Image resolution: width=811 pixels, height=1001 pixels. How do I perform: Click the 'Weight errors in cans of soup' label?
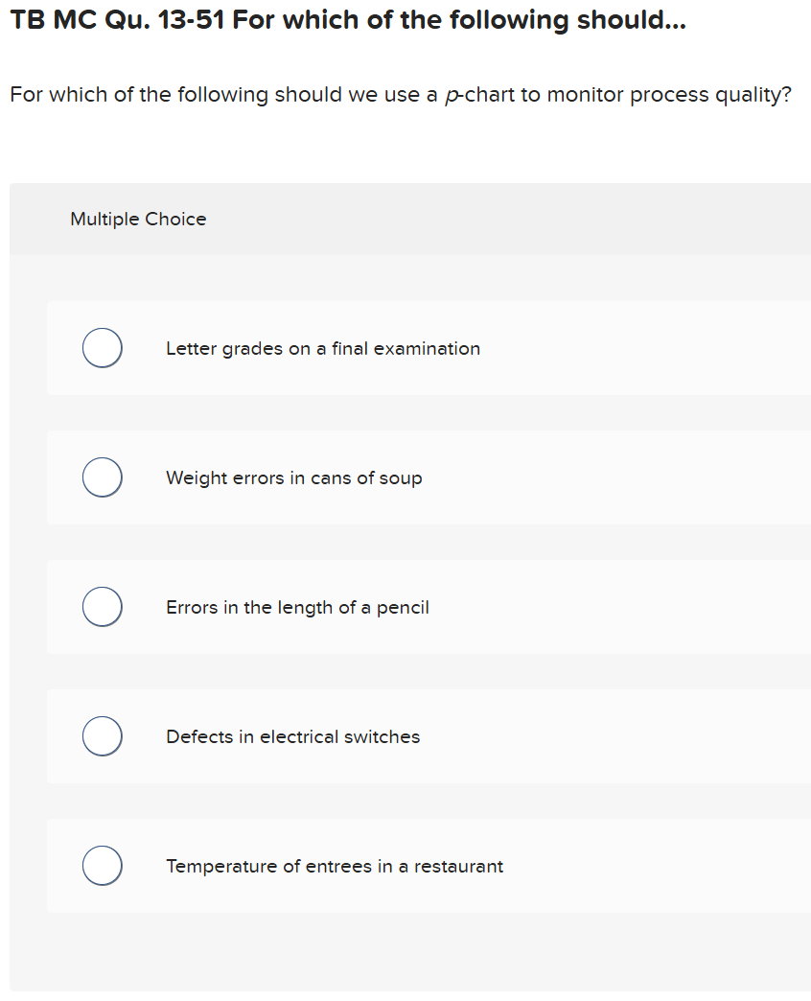293,478
